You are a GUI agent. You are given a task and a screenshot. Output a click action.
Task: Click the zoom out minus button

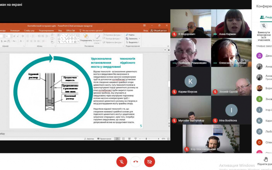pyautogui.click(x=140, y=139)
